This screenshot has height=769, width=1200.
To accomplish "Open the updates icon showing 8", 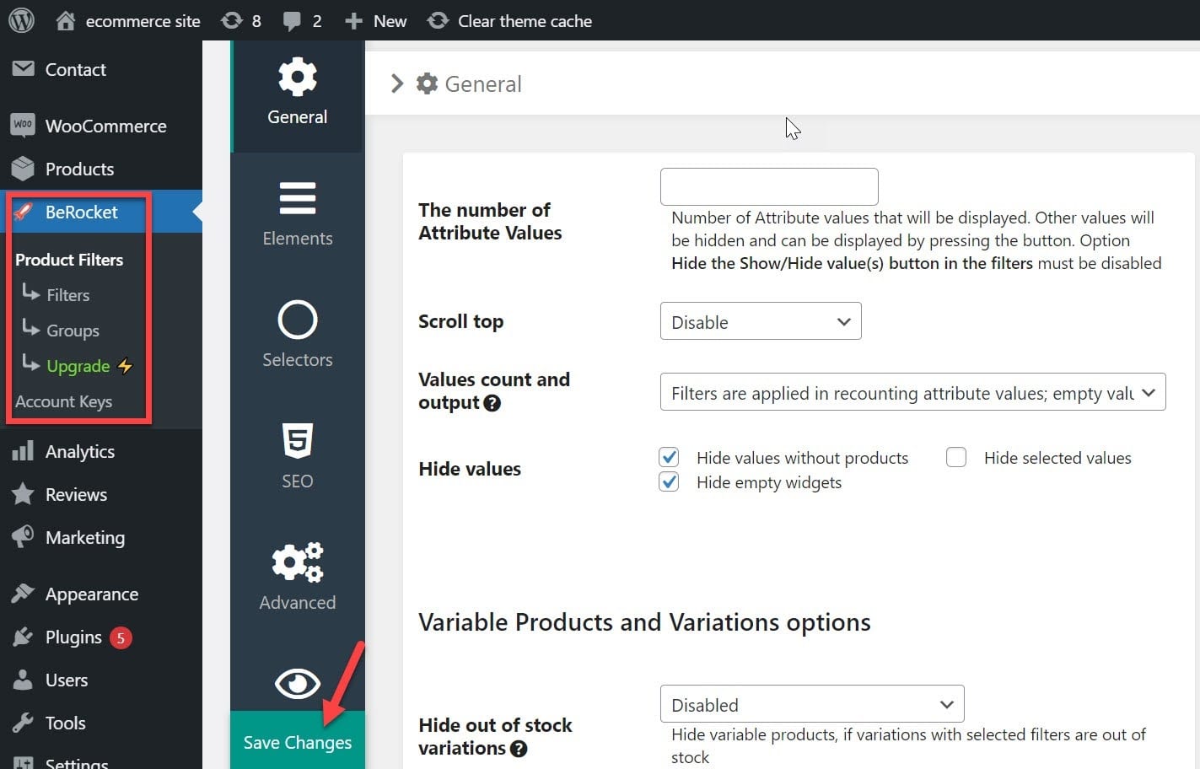I will click(232, 20).
